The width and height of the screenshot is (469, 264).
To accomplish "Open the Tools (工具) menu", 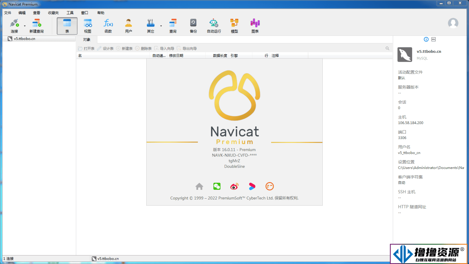I will (70, 13).
